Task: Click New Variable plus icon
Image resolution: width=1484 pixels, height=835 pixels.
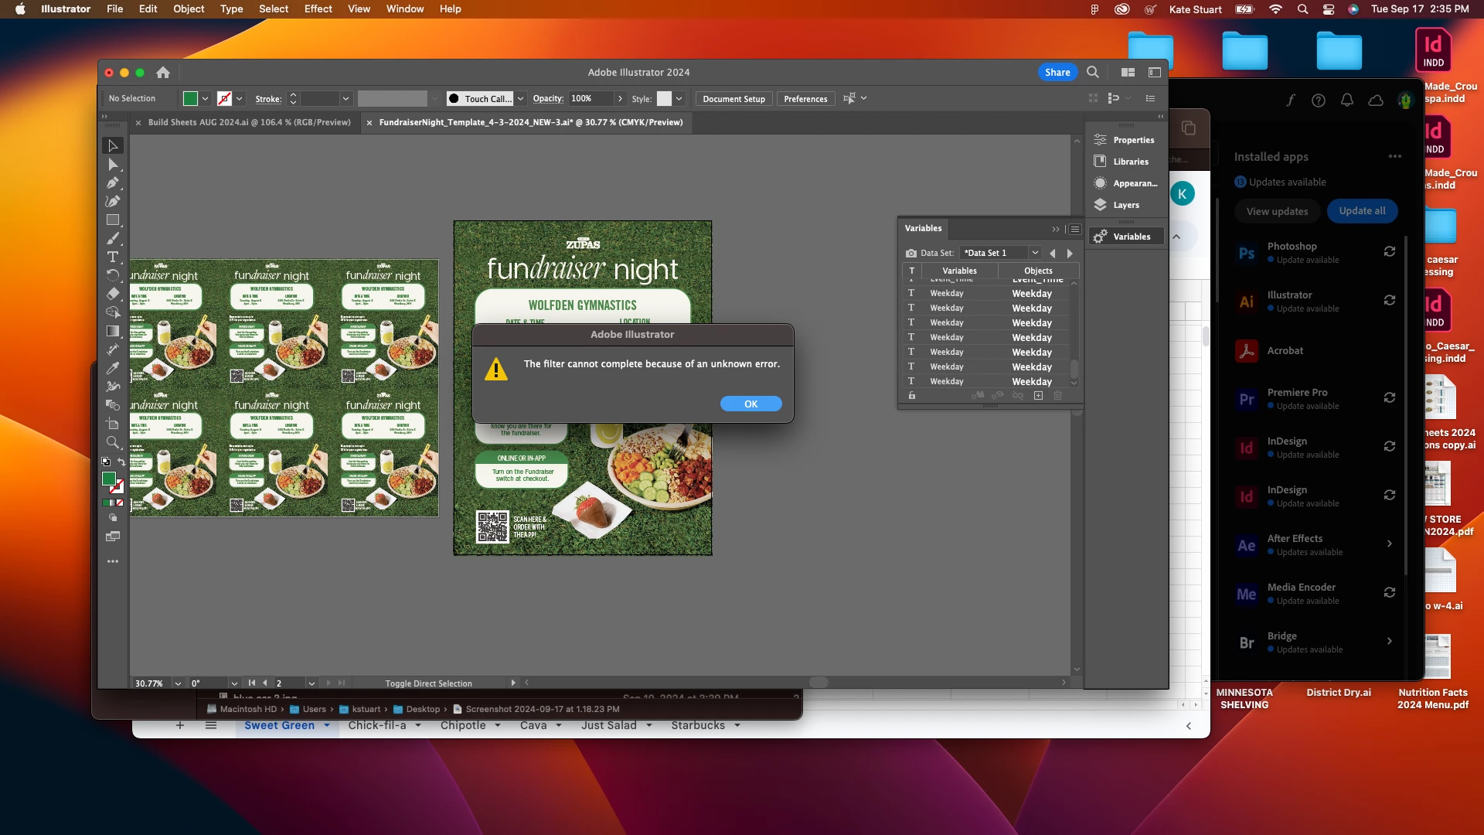Action: [x=1038, y=396]
